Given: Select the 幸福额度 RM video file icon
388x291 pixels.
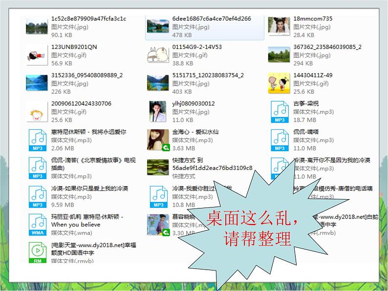Looking at the screenshot, I should click(x=37, y=253).
